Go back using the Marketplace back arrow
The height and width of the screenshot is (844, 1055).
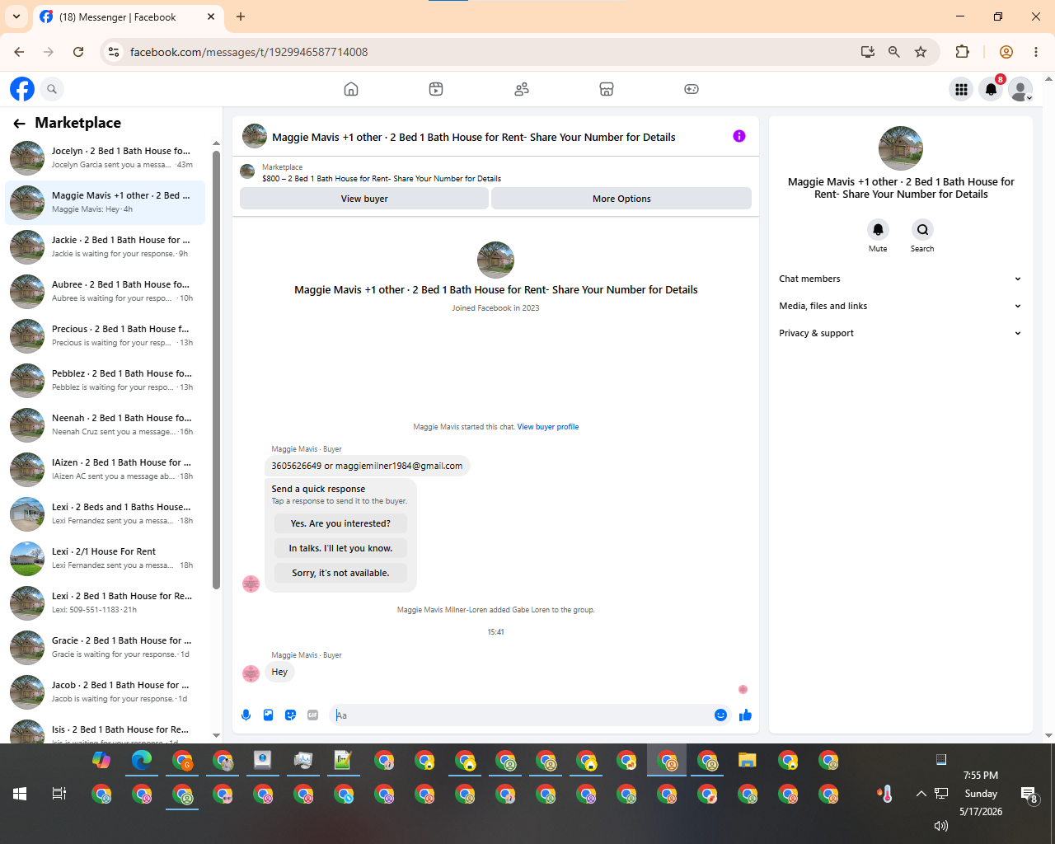point(19,124)
